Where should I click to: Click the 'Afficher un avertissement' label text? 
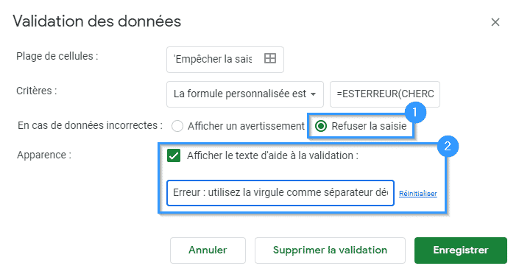pyautogui.click(x=246, y=126)
